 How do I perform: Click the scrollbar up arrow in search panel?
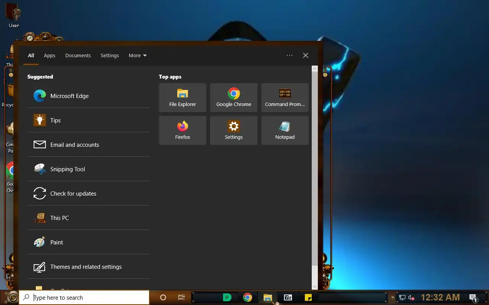click(x=315, y=69)
